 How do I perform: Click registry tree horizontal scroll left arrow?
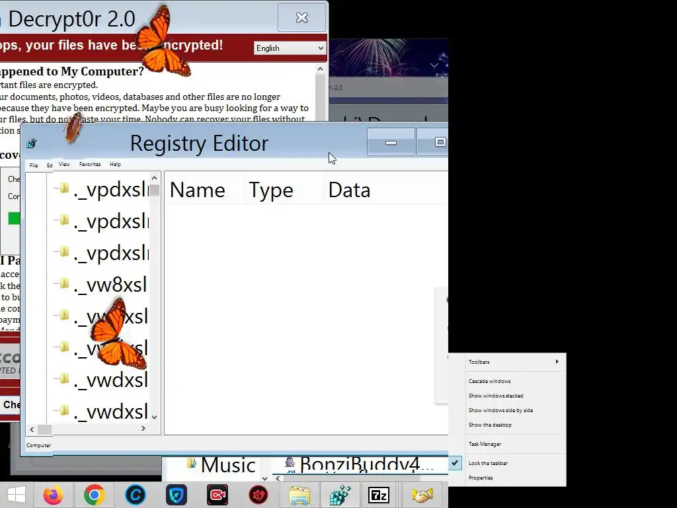coord(32,429)
